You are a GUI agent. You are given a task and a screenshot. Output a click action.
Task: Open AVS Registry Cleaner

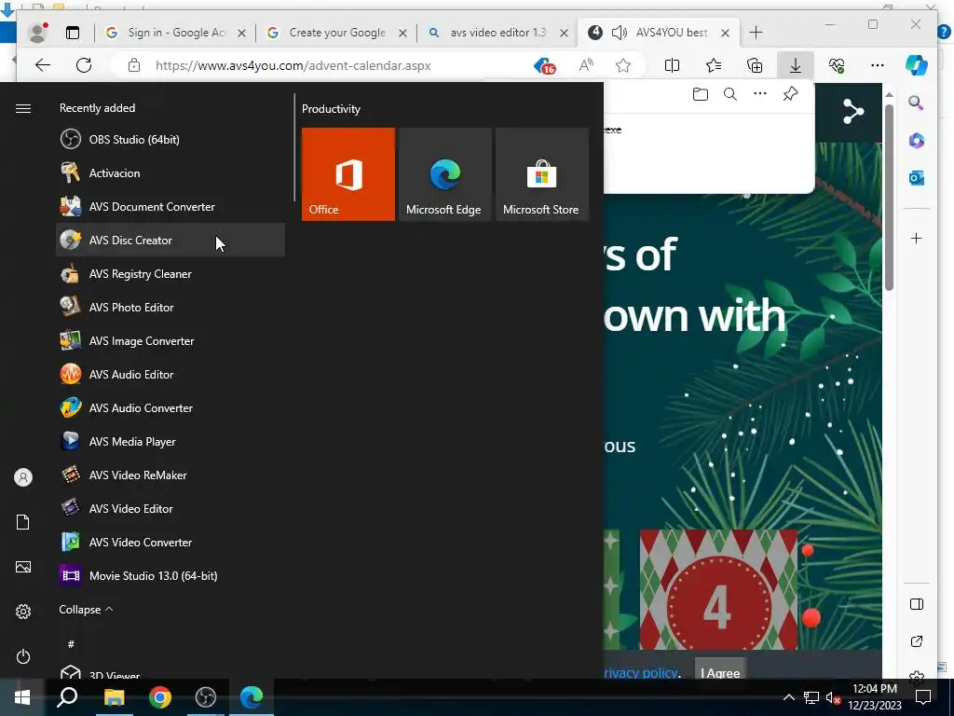click(170, 273)
